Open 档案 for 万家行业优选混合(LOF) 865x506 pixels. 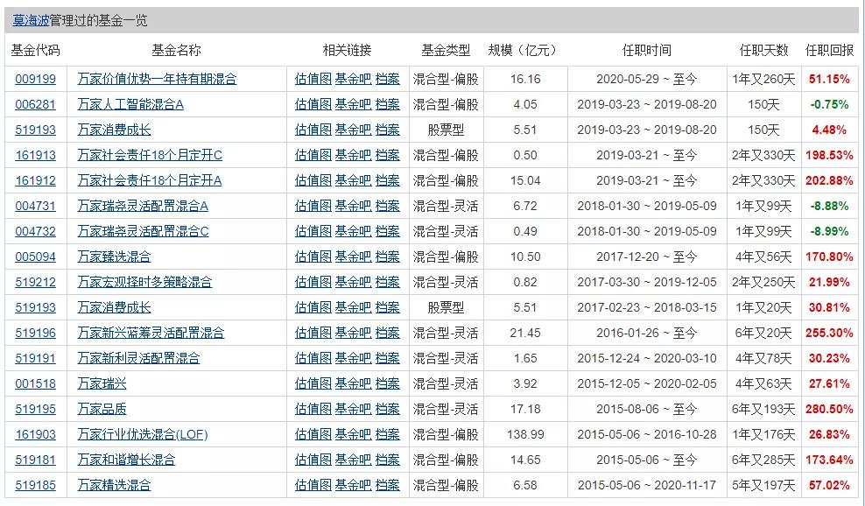387,434
